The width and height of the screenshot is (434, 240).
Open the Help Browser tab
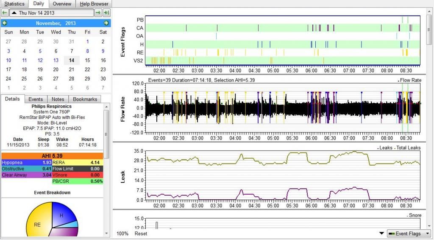point(94,4)
